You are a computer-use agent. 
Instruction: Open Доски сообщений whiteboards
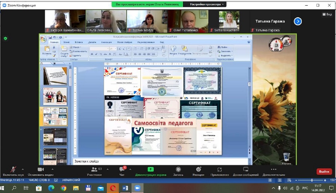pos(246,170)
